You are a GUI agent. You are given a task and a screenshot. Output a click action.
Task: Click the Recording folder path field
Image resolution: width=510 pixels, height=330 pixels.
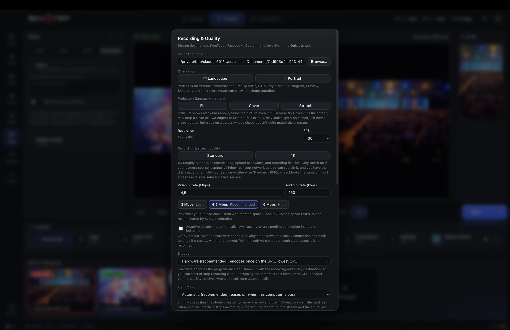tap(241, 62)
